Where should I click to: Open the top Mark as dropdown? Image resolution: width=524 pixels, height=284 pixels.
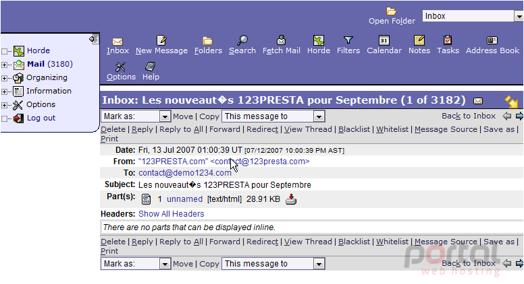coord(136,116)
